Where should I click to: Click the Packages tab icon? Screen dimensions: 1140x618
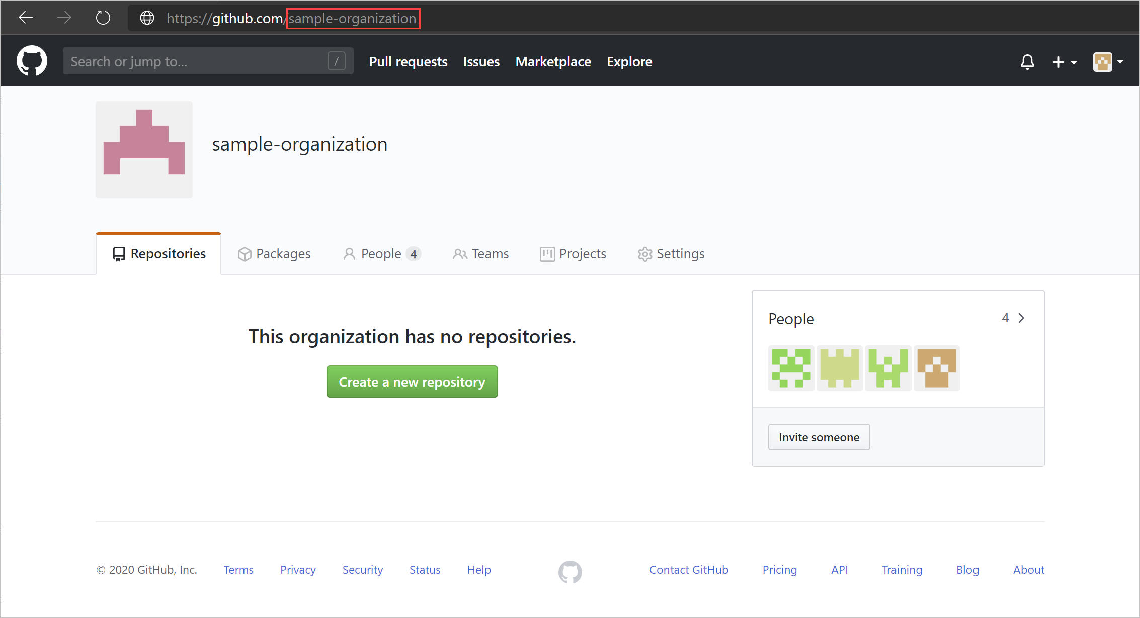click(x=244, y=253)
